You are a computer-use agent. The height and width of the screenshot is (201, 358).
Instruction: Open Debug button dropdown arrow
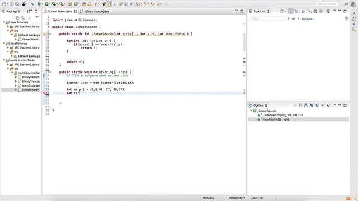(43, 4)
